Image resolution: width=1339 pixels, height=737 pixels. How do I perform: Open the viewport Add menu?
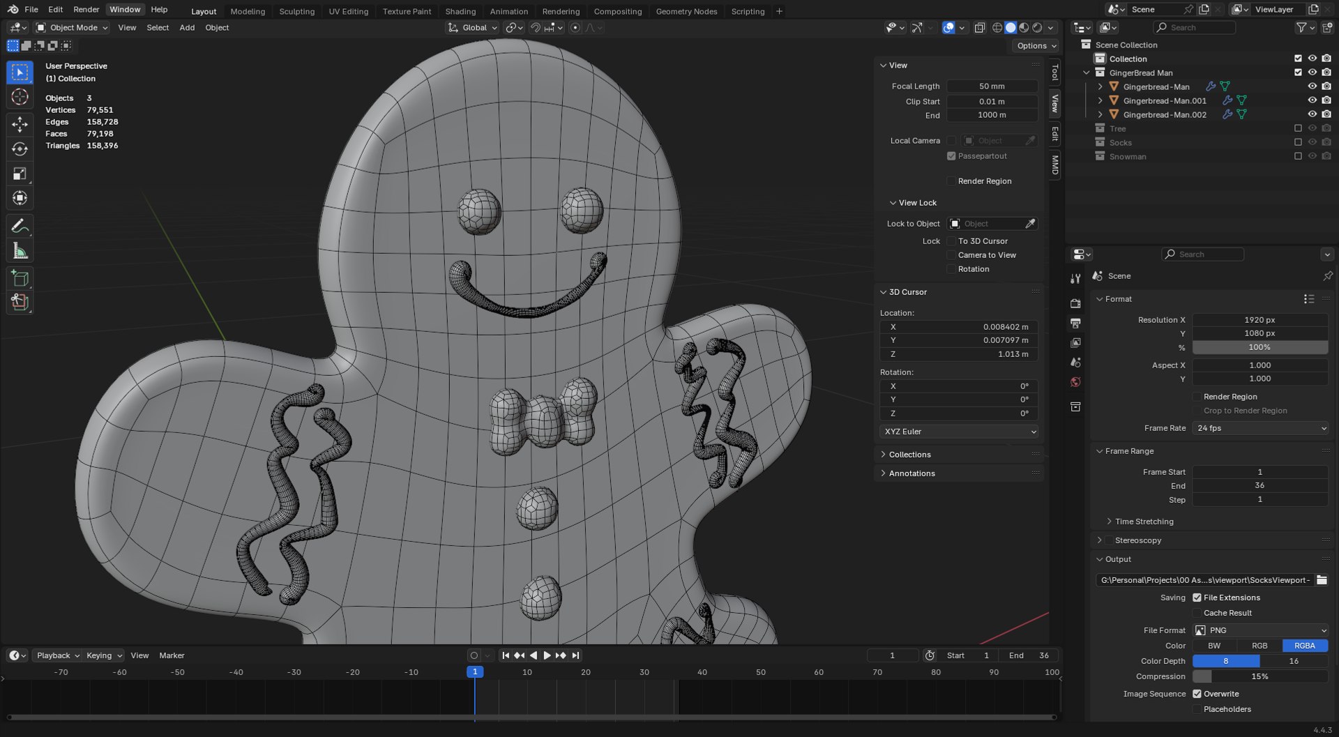click(x=187, y=28)
